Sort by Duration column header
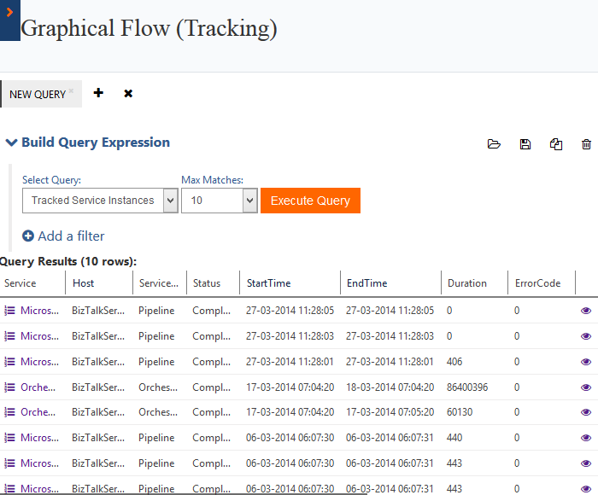 466,283
